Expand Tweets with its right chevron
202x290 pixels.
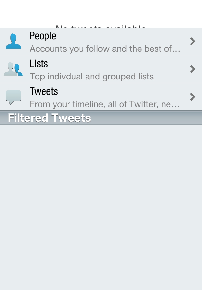pyautogui.click(x=193, y=97)
